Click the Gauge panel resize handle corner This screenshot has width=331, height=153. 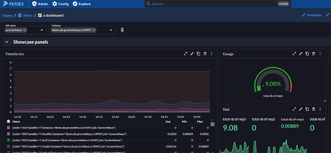[325, 100]
